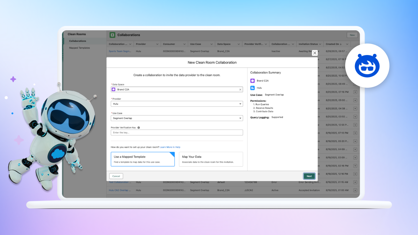The height and width of the screenshot is (235, 418).
Task: Click the Brand C2A data space icon
Action: 114,89
